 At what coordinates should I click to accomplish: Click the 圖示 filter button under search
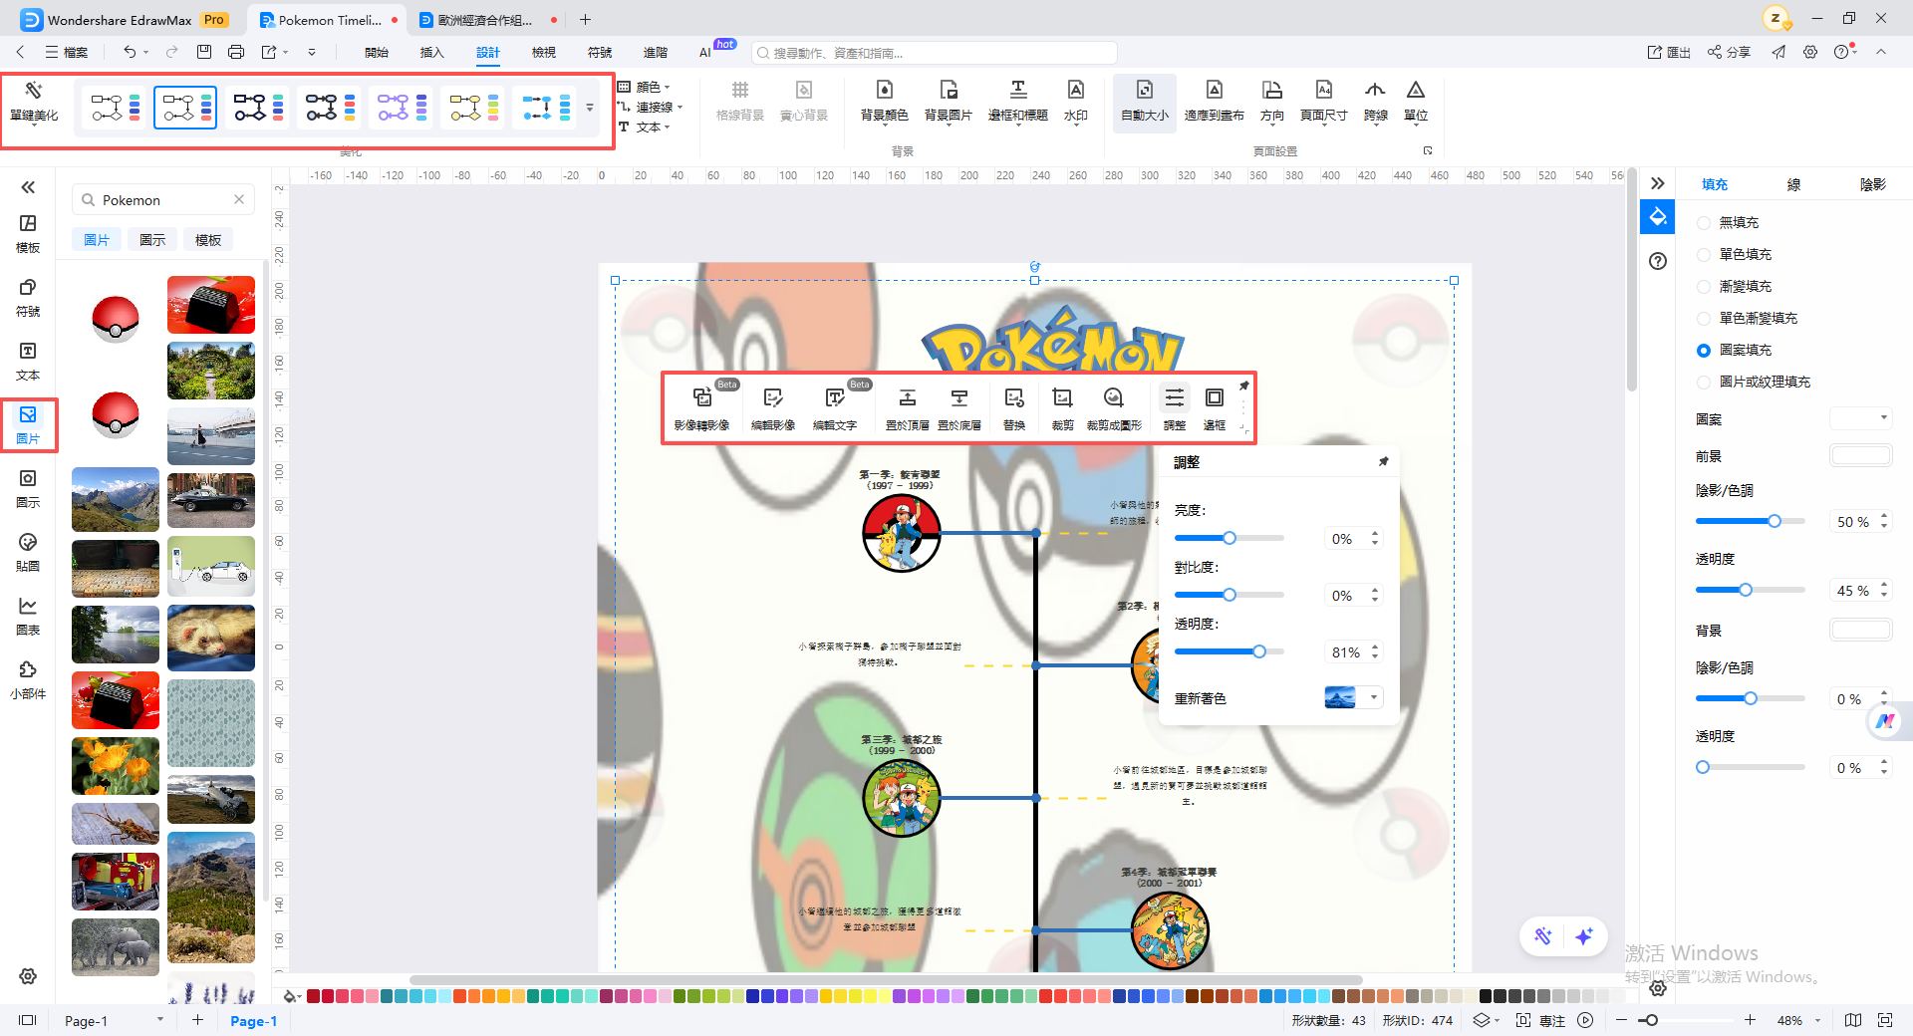point(152,240)
